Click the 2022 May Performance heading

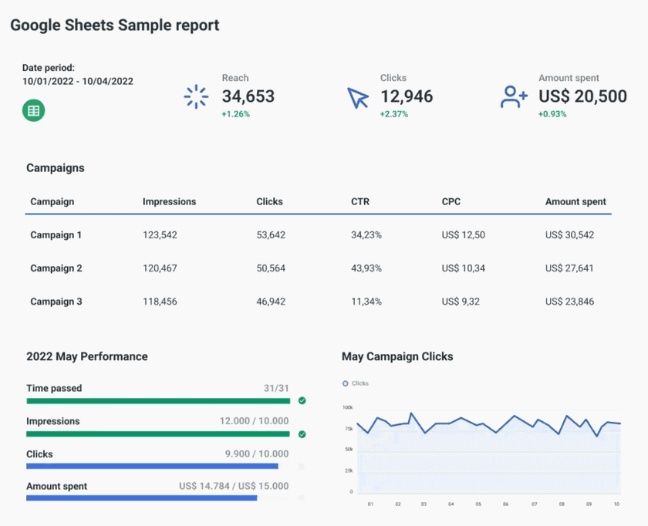(86, 356)
